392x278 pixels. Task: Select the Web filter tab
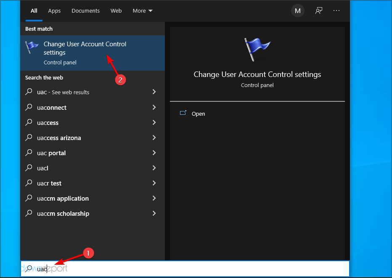(116, 11)
